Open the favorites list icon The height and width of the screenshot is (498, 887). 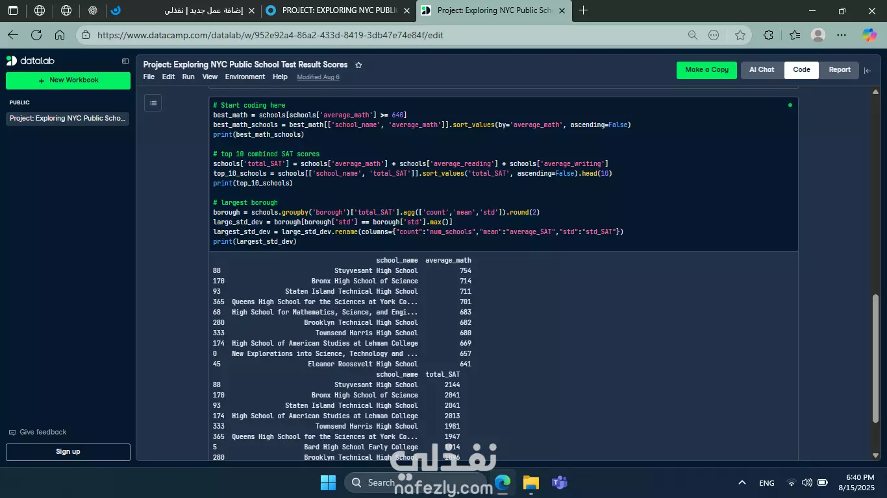pyautogui.click(x=795, y=35)
